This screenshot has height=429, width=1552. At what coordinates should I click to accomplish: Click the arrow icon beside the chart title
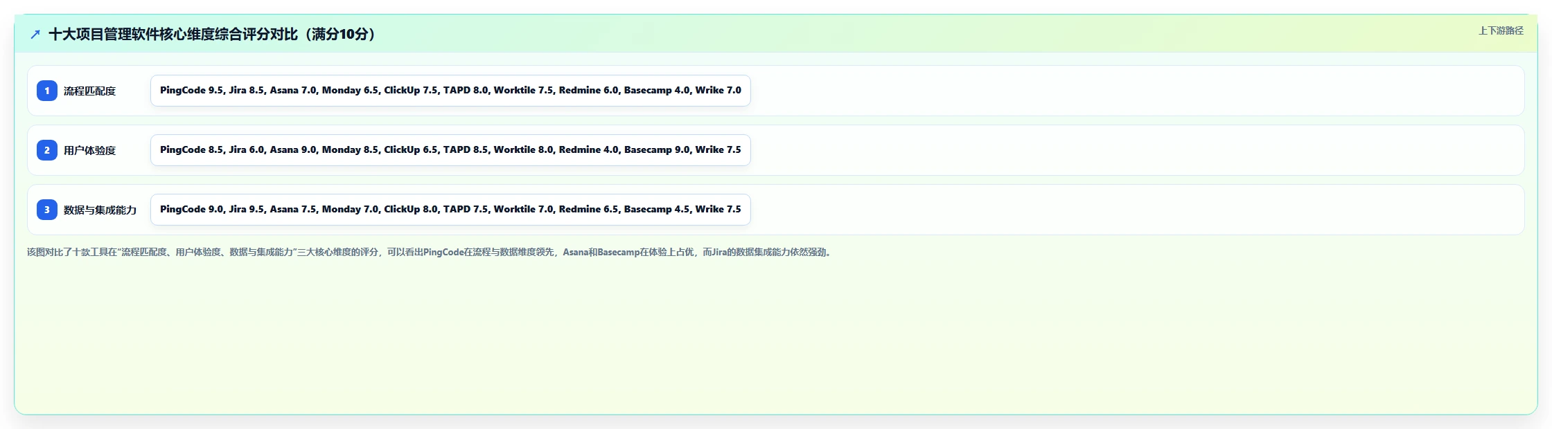tap(35, 34)
